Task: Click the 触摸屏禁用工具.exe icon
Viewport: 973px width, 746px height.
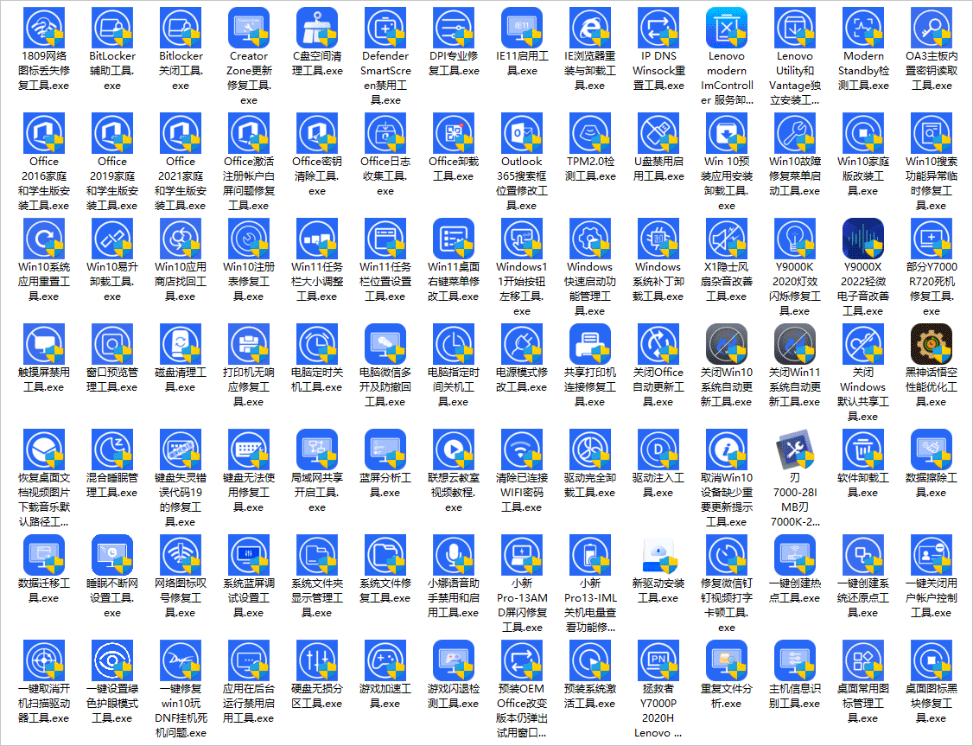Action: [44, 345]
